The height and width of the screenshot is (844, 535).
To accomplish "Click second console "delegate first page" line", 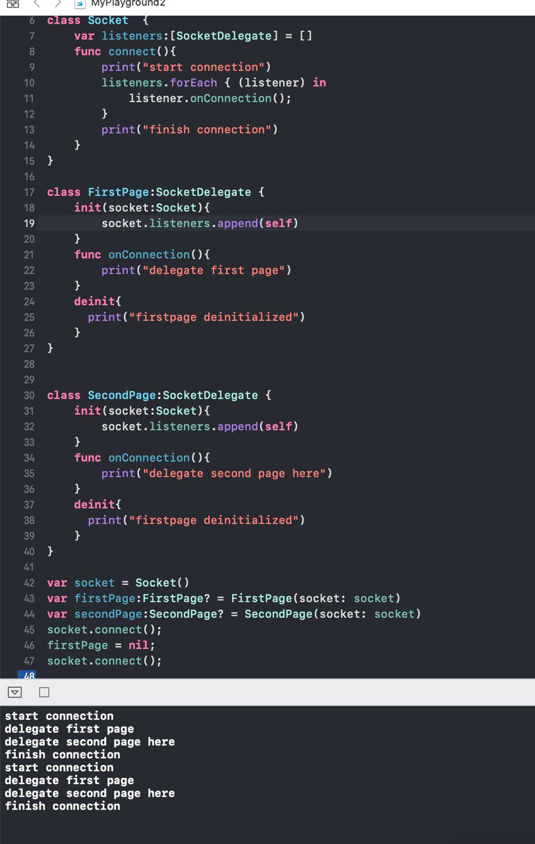I will click(x=69, y=781).
